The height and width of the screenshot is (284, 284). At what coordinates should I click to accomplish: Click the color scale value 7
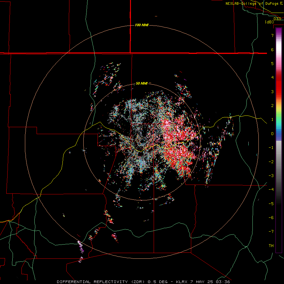(272, 35)
